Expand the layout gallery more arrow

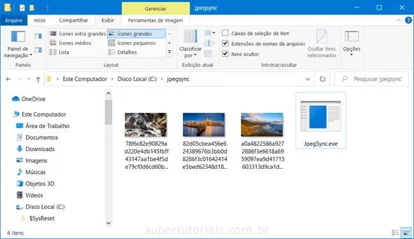(x=169, y=52)
